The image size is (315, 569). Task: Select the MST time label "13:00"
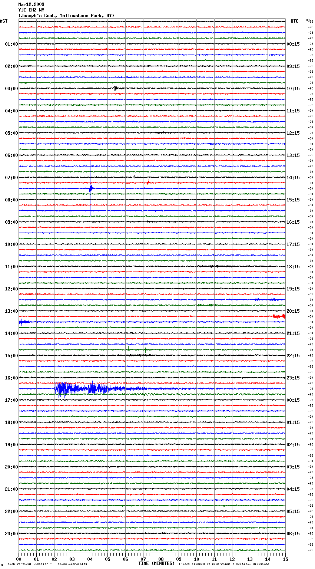point(11,311)
